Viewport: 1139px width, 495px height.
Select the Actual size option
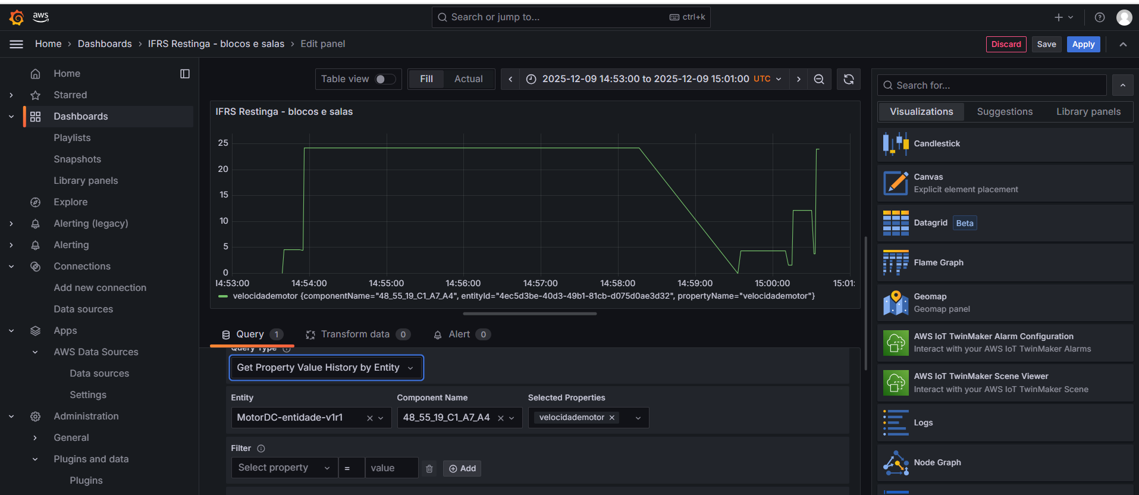tap(468, 79)
